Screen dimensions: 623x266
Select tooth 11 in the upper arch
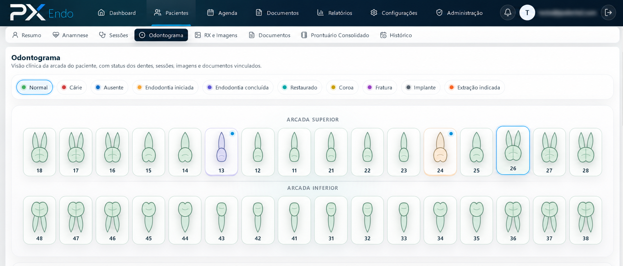click(x=294, y=152)
